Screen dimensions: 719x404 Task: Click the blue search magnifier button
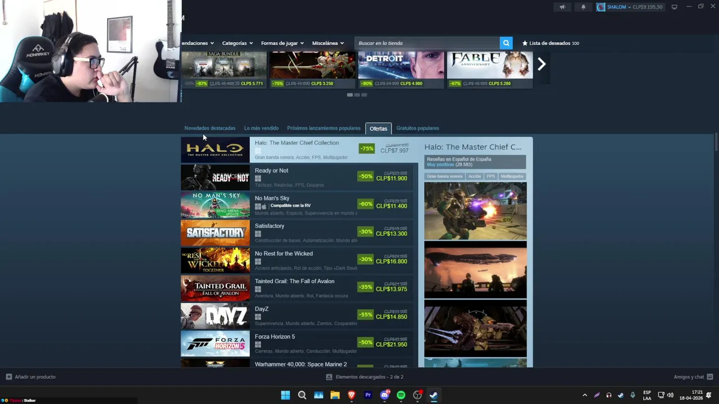(506, 43)
